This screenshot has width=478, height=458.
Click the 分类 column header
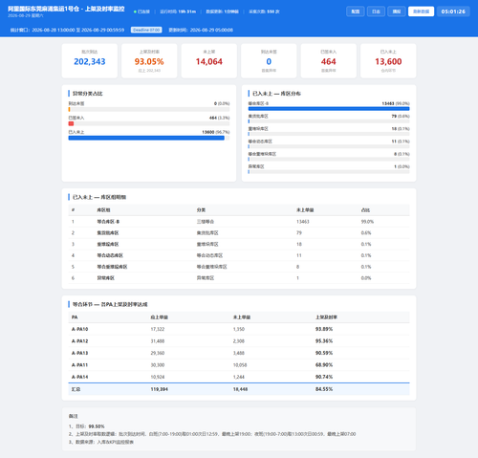pyautogui.click(x=201, y=210)
